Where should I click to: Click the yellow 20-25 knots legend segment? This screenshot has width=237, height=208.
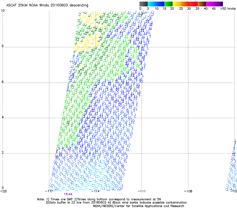coord(177,4)
